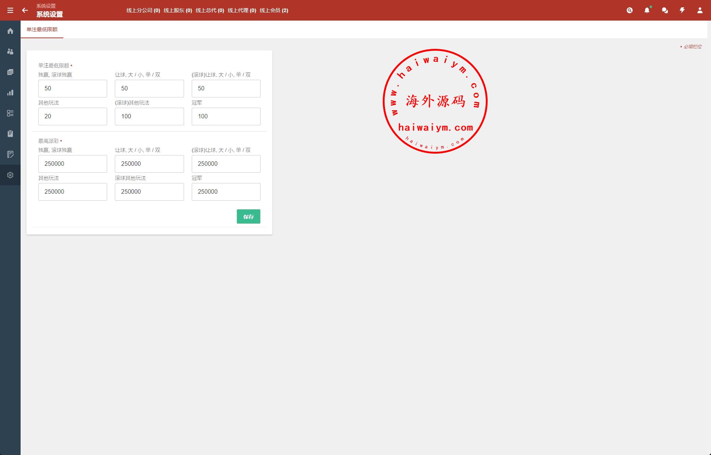This screenshot has width=711, height=455.
Task: Click the 其他玩法 minimum limit field showing 20
Action: point(72,117)
